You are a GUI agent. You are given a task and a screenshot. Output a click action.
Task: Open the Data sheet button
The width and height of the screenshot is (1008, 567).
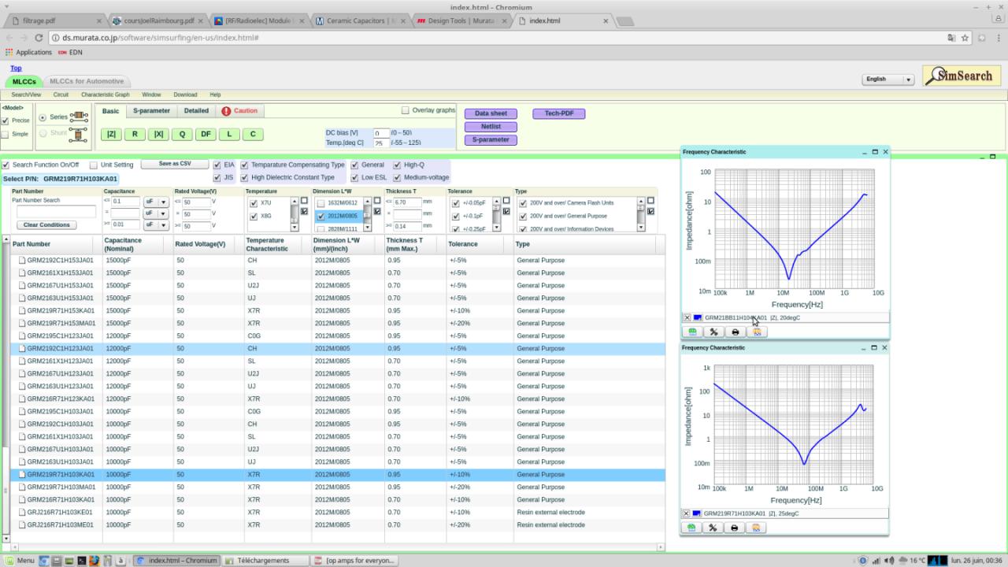(491, 113)
